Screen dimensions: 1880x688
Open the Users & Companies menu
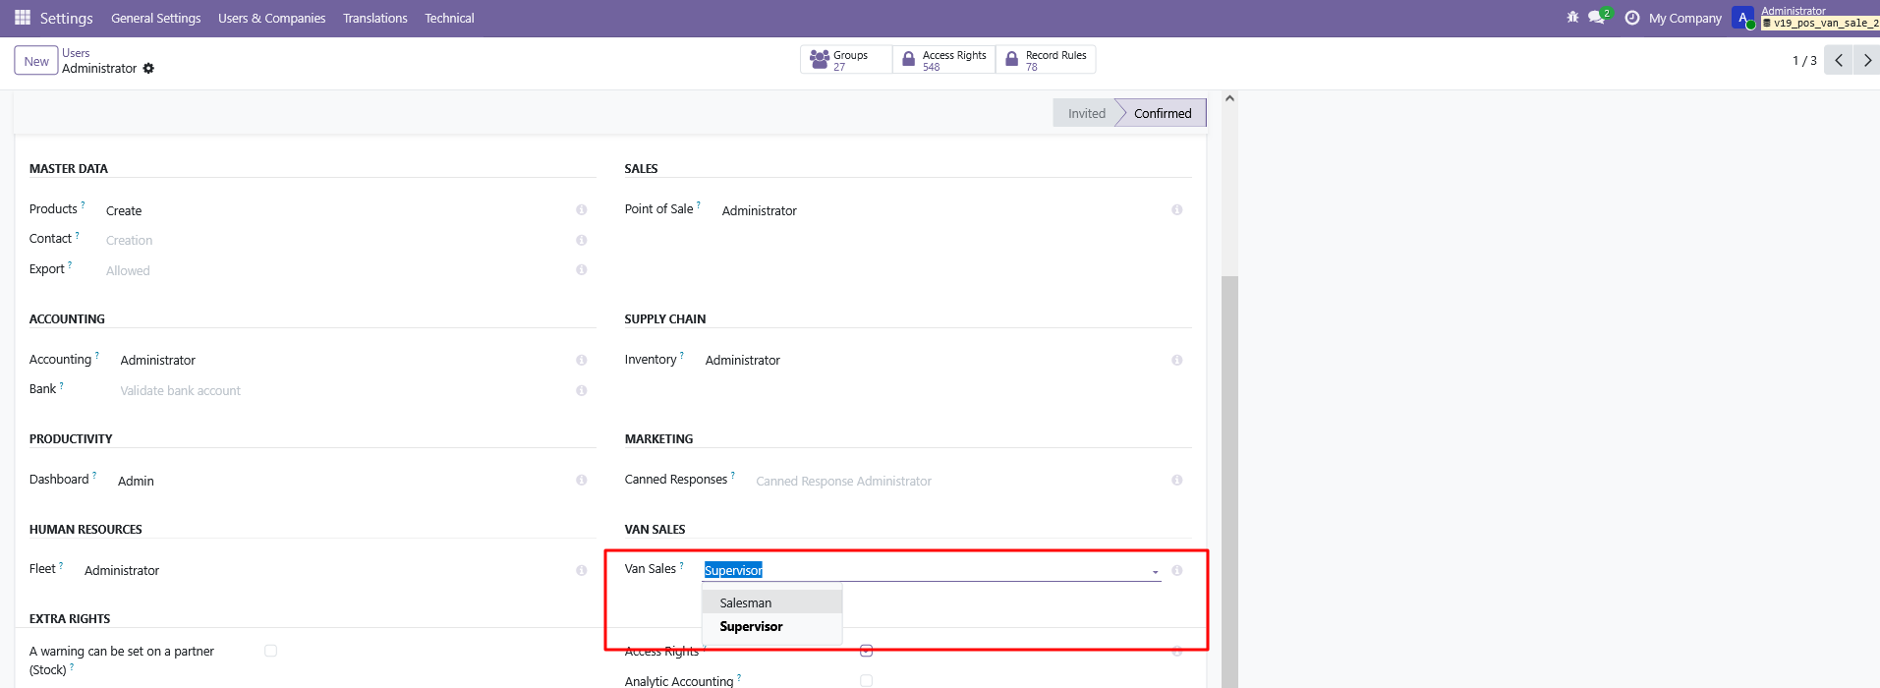(x=271, y=18)
